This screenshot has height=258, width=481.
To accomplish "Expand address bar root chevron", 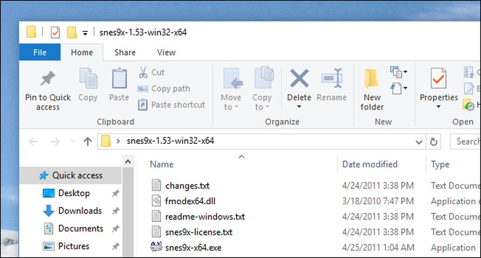I will tap(118, 142).
